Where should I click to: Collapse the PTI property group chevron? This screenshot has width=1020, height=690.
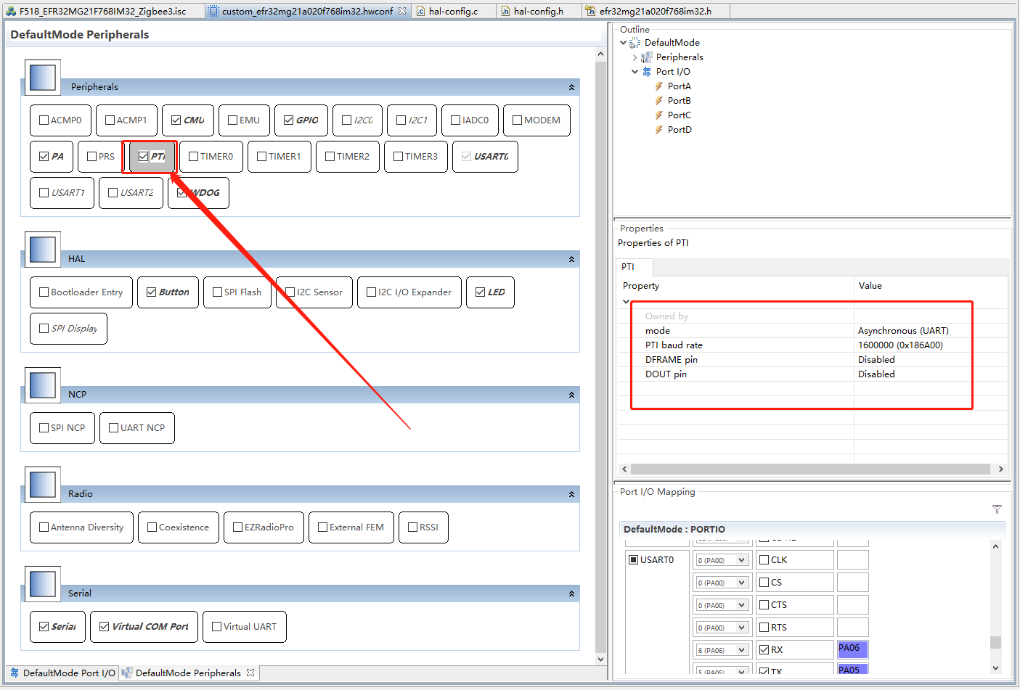(x=627, y=302)
